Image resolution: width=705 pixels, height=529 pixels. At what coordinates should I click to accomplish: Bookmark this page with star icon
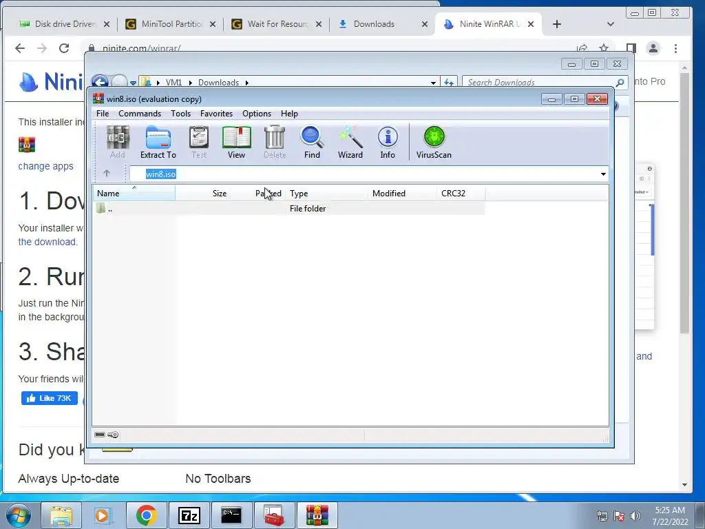click(604, 48)
